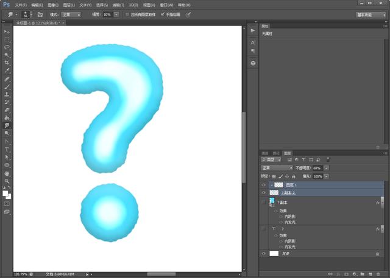Select the Healing Brush tool
The height and width of the screenshot is (278, 390).
(7, 79)
